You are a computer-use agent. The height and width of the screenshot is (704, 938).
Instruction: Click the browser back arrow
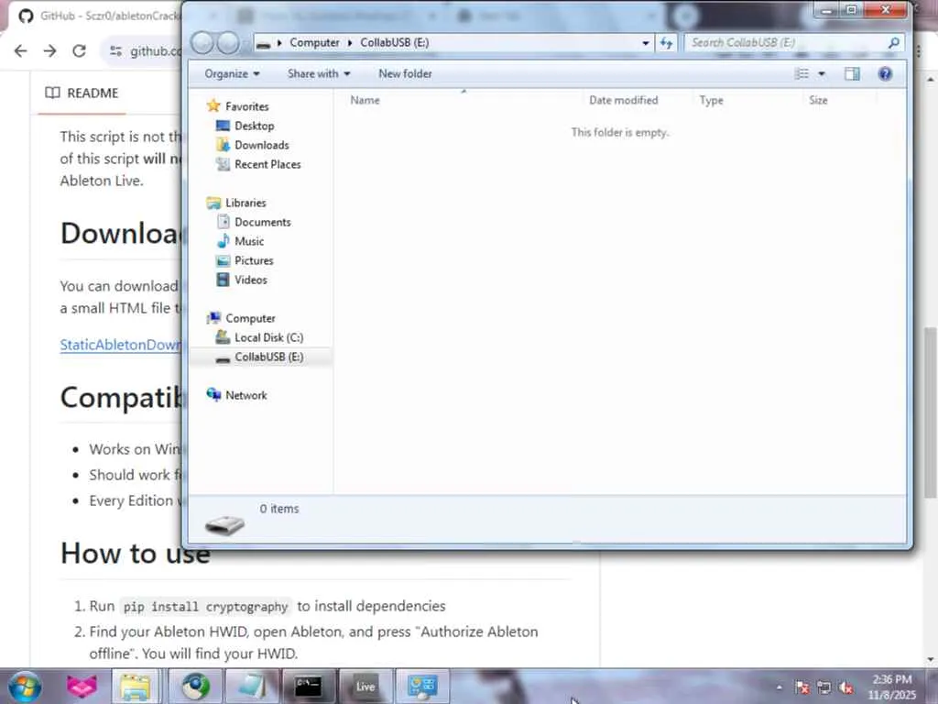21,51
